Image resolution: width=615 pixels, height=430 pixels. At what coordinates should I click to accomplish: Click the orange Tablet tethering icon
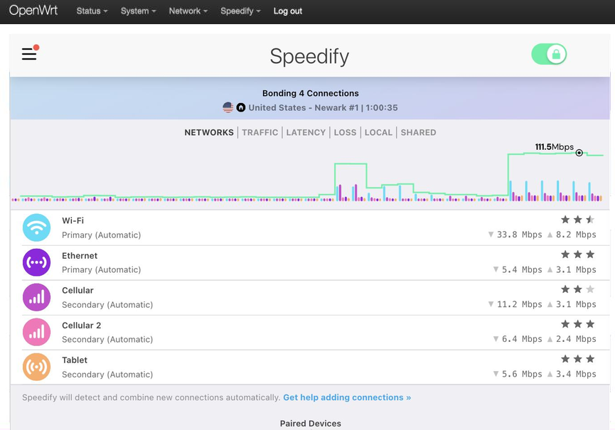click(x=36, y=367)
